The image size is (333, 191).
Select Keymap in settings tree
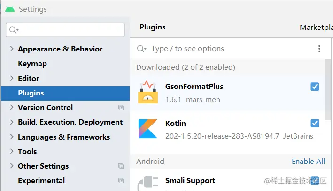click(32, 64)
